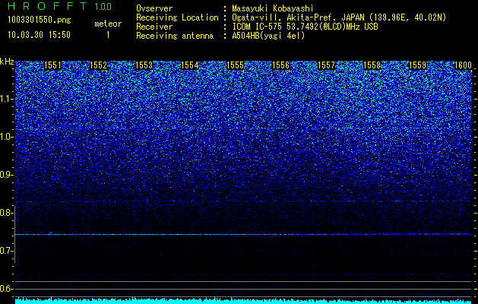Click the meteor count value 1
Image resolution: width=478 pixels, height=304 pixels.
tap(108, 35)
